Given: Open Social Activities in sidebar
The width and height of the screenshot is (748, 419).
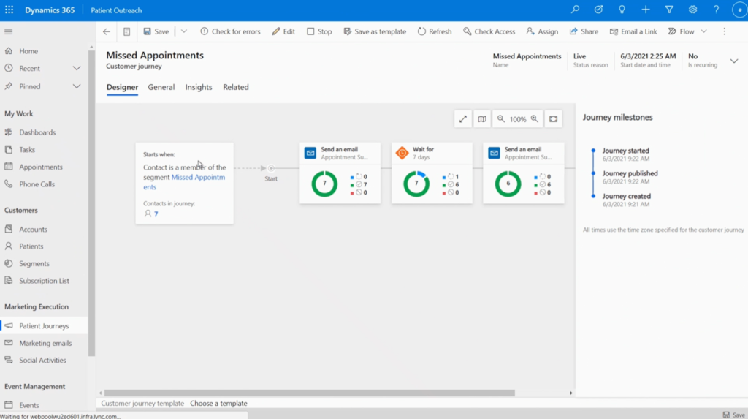Looking at the screenshot, I should tap(44, 361).
